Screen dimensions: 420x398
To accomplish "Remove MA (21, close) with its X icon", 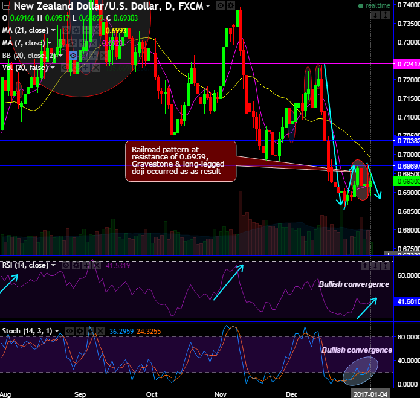I will (x=97, y=30).
